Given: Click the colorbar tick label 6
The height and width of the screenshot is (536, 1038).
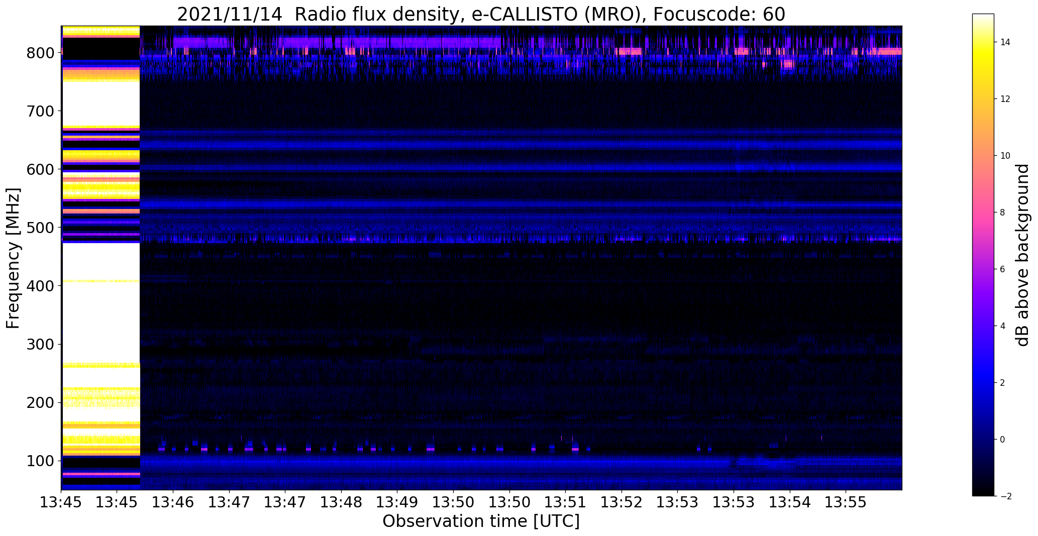Looking at the screenshot, I should [1003, 269].
